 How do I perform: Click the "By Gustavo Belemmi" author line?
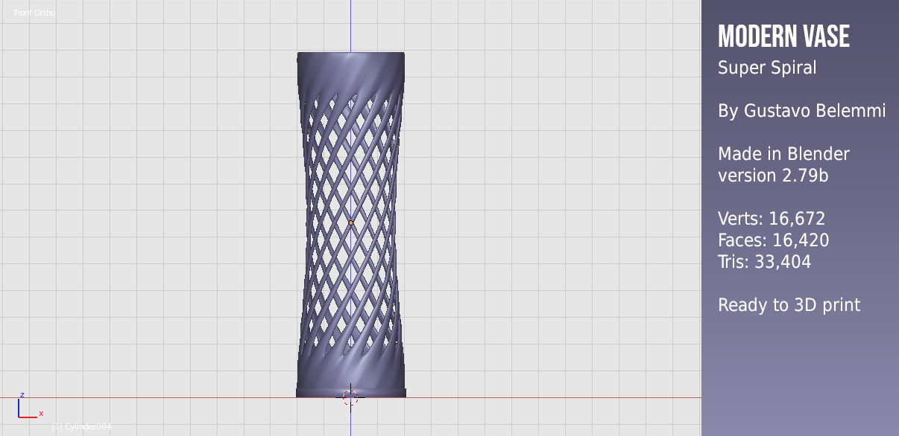802,111
